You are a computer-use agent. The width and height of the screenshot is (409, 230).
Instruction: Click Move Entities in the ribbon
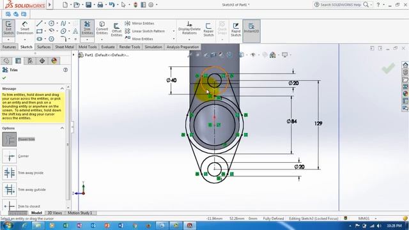tap(139, 39)
